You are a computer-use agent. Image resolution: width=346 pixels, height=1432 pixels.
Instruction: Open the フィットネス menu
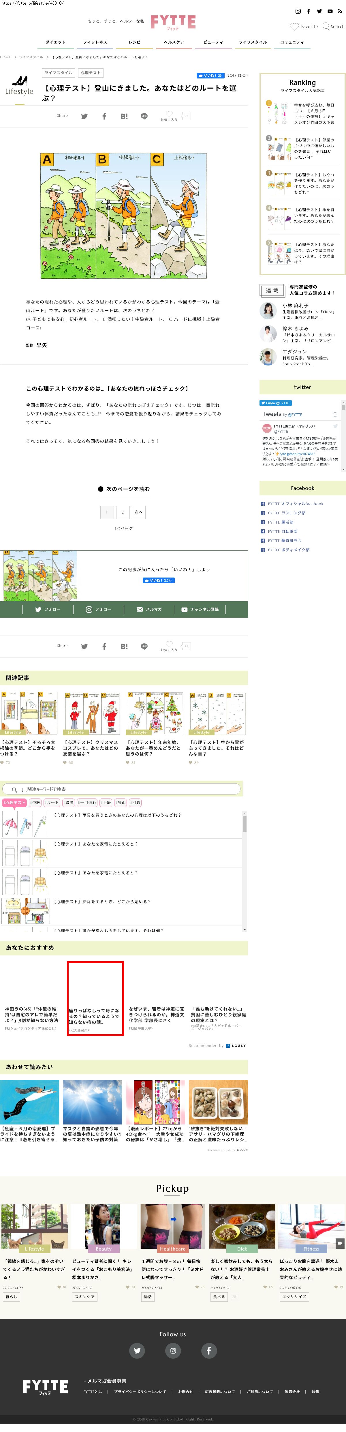click(95, 42)
